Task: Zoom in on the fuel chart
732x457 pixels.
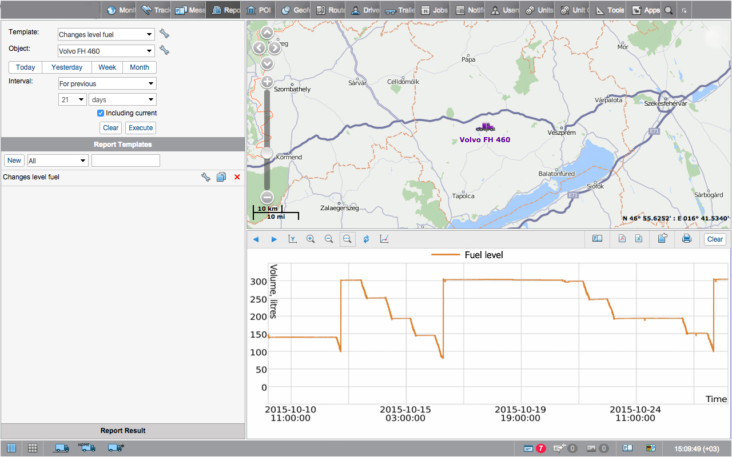Action: click(311, 239)
